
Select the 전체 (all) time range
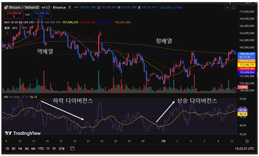point(61,149)
